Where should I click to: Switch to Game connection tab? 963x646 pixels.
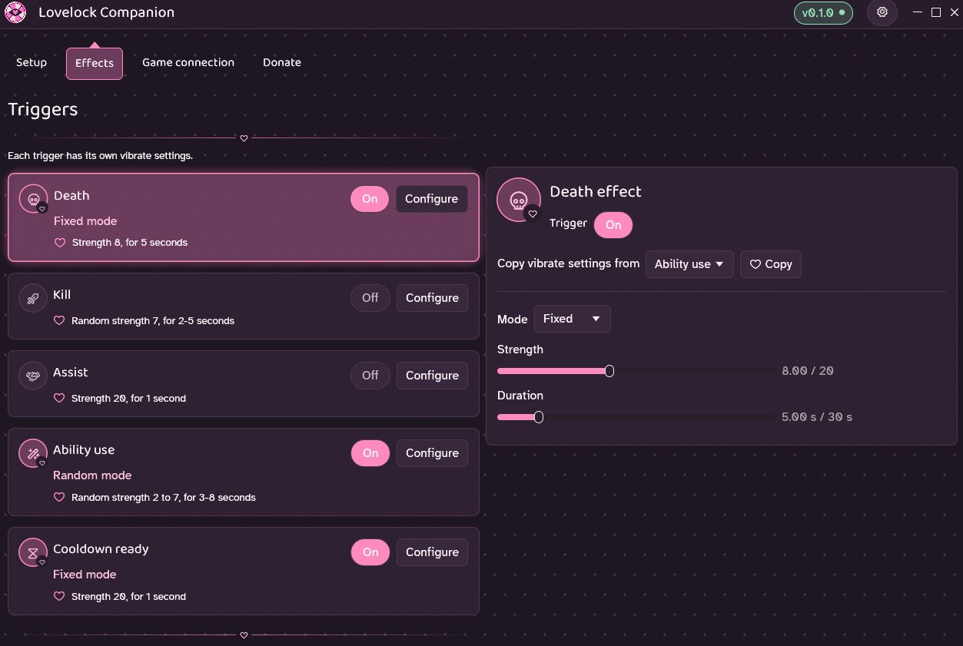click(188, 62)
